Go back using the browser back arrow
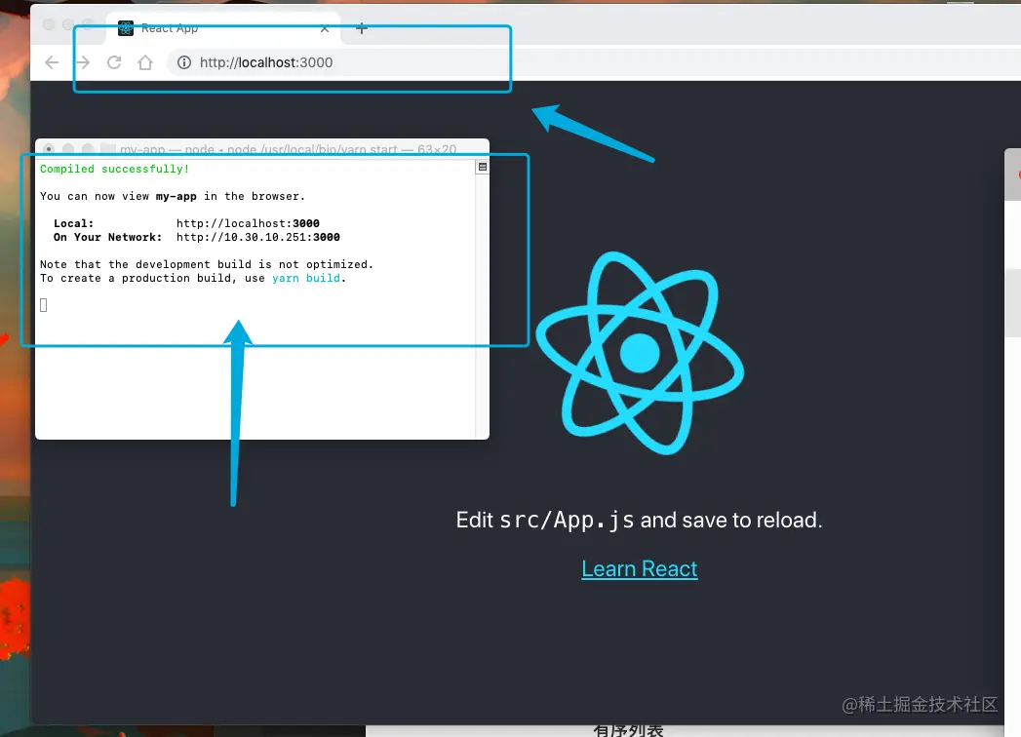This screenshot has width=1021, height=737. click(52, 62)
